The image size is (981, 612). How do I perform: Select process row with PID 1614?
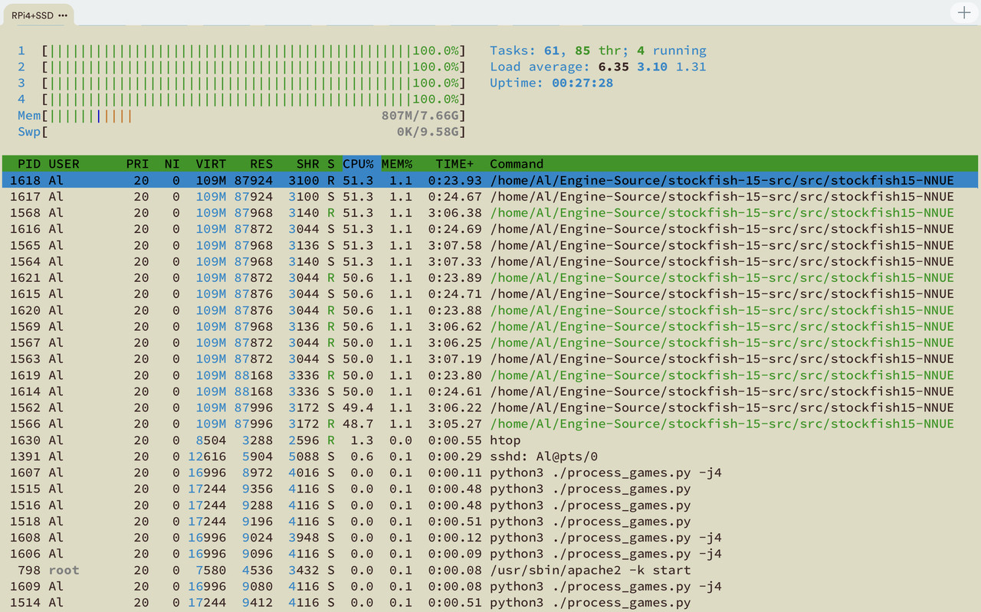(490, 391)
